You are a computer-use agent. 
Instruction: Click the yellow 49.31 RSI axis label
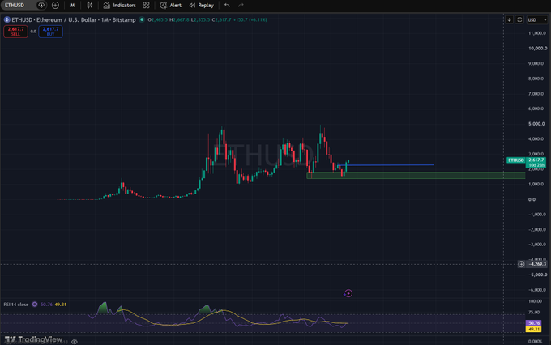click(534, 329)
